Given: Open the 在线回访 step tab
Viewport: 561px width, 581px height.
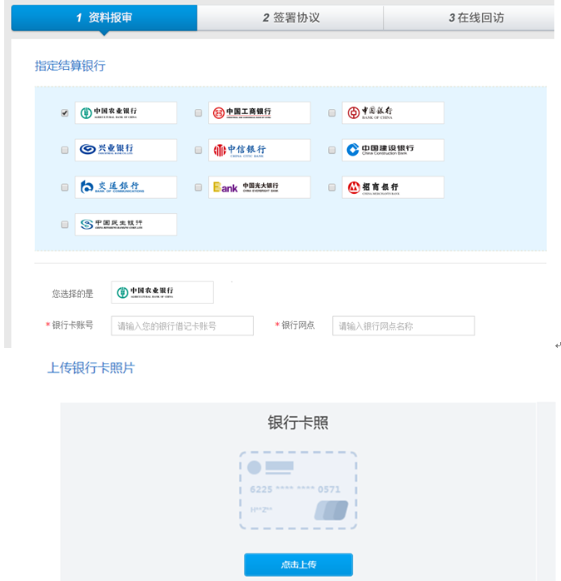Looking at the screenshot, I should [474, 17].
